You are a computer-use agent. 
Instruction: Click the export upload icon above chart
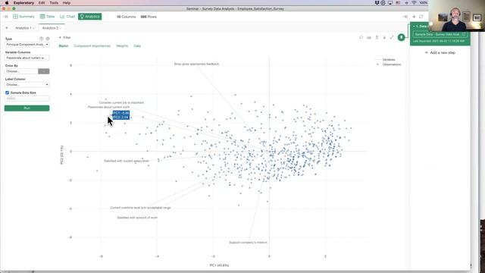(x=377, y=37)
